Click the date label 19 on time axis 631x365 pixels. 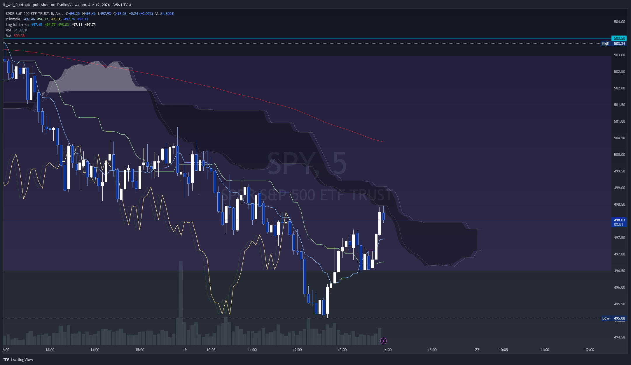(185, 350)
